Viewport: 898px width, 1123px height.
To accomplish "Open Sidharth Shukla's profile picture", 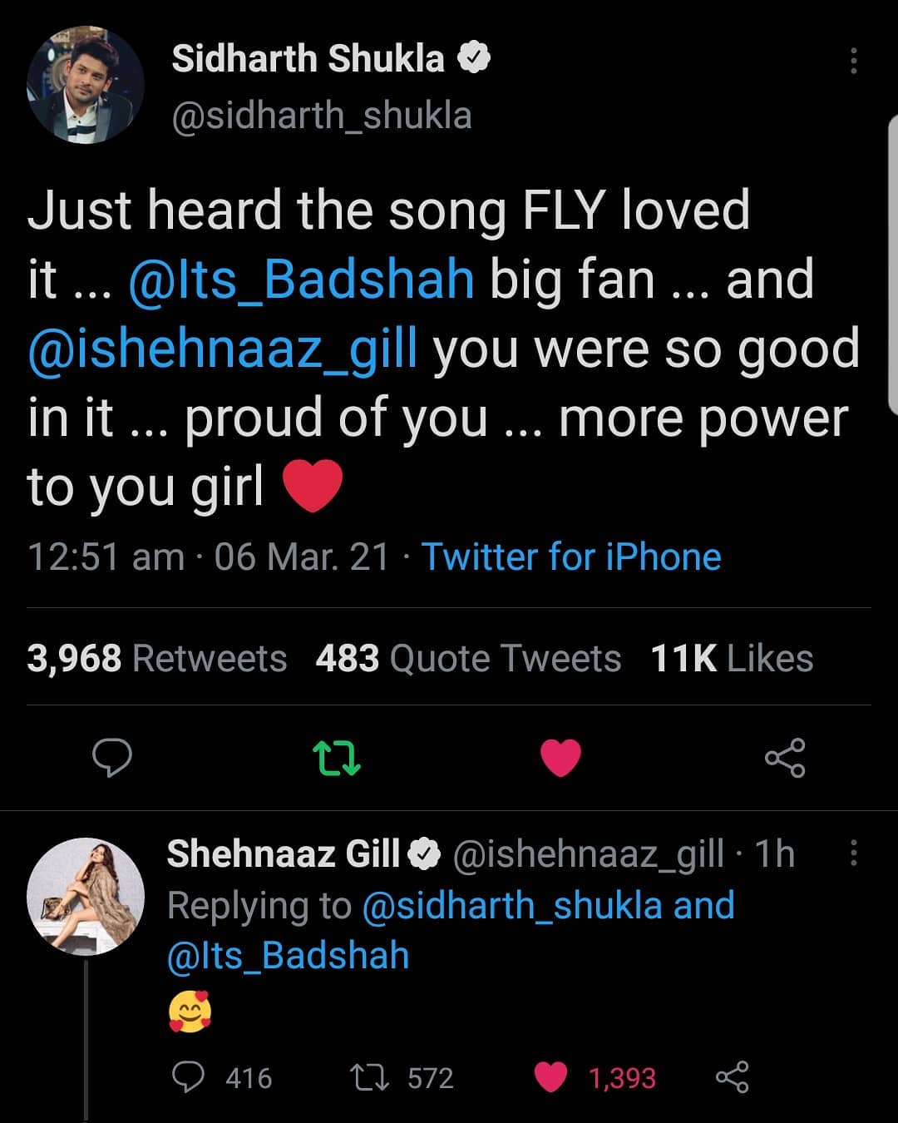I will click(x=85, y=85).
